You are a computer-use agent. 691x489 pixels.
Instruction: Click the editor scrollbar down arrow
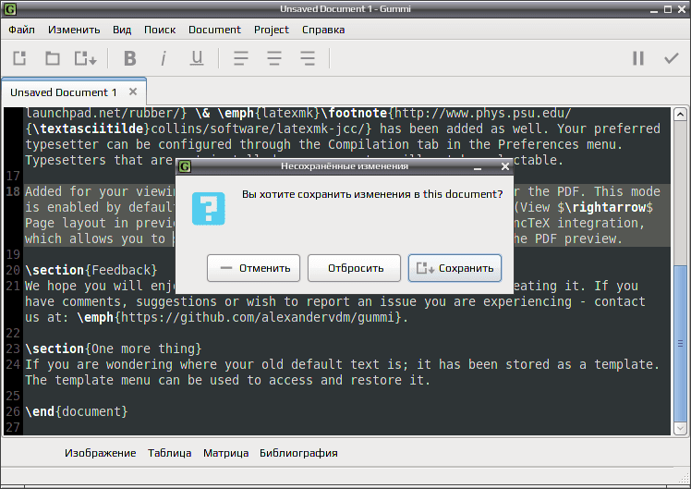[680, 428]
